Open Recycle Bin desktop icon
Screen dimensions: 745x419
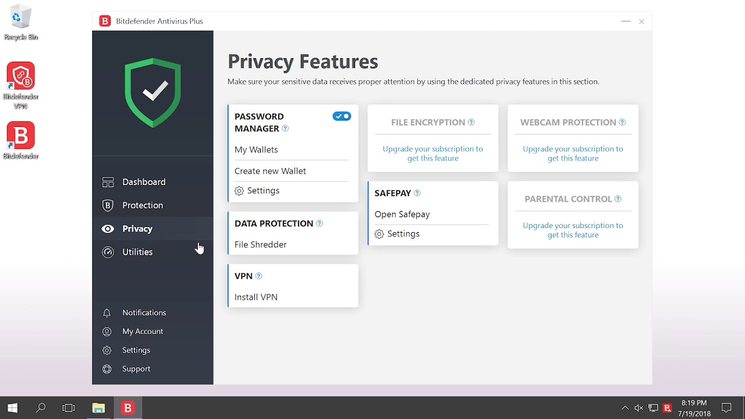click(21, 23)
